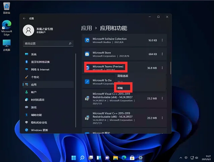Image resolution: width=214 pixels, height=162 pixels.
Task: Open the Microsoft Edge desktop shortcut
Action: [7, 28]
